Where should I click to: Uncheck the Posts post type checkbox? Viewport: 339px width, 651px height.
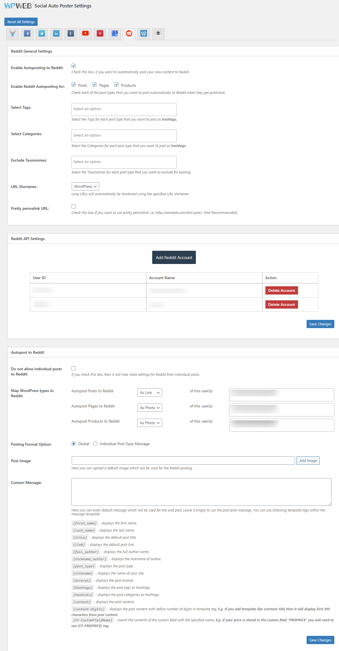pos(74,85)
